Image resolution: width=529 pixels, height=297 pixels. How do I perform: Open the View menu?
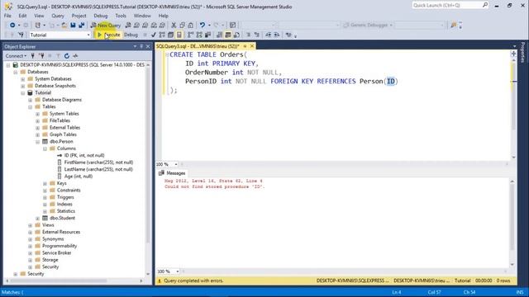point(39,16)
